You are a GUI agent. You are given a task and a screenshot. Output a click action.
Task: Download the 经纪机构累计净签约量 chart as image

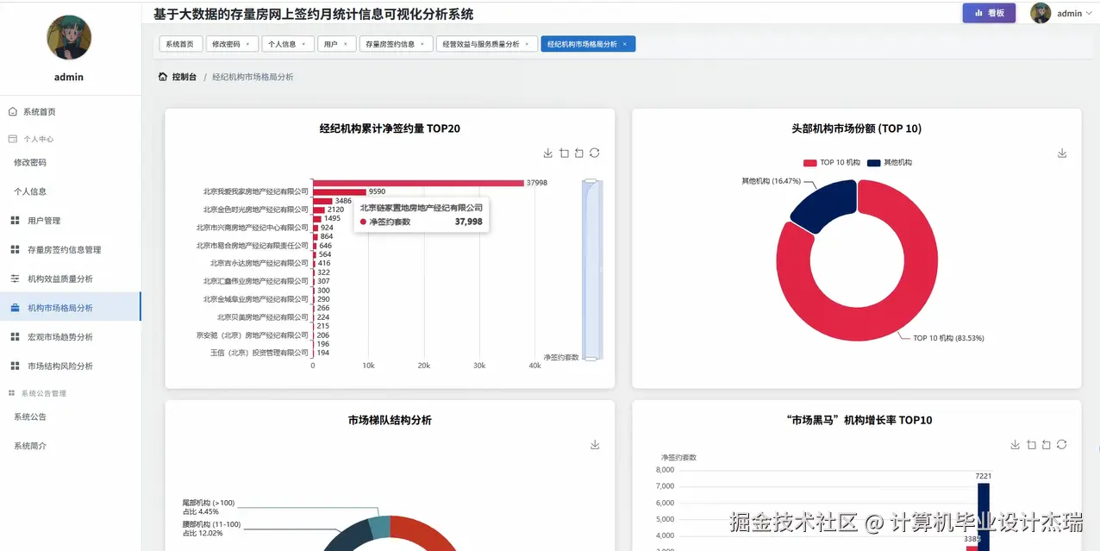(x=547, y=153)
